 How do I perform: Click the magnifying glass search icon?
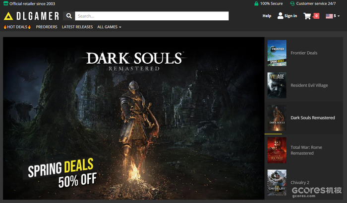(x=69, y=16)
